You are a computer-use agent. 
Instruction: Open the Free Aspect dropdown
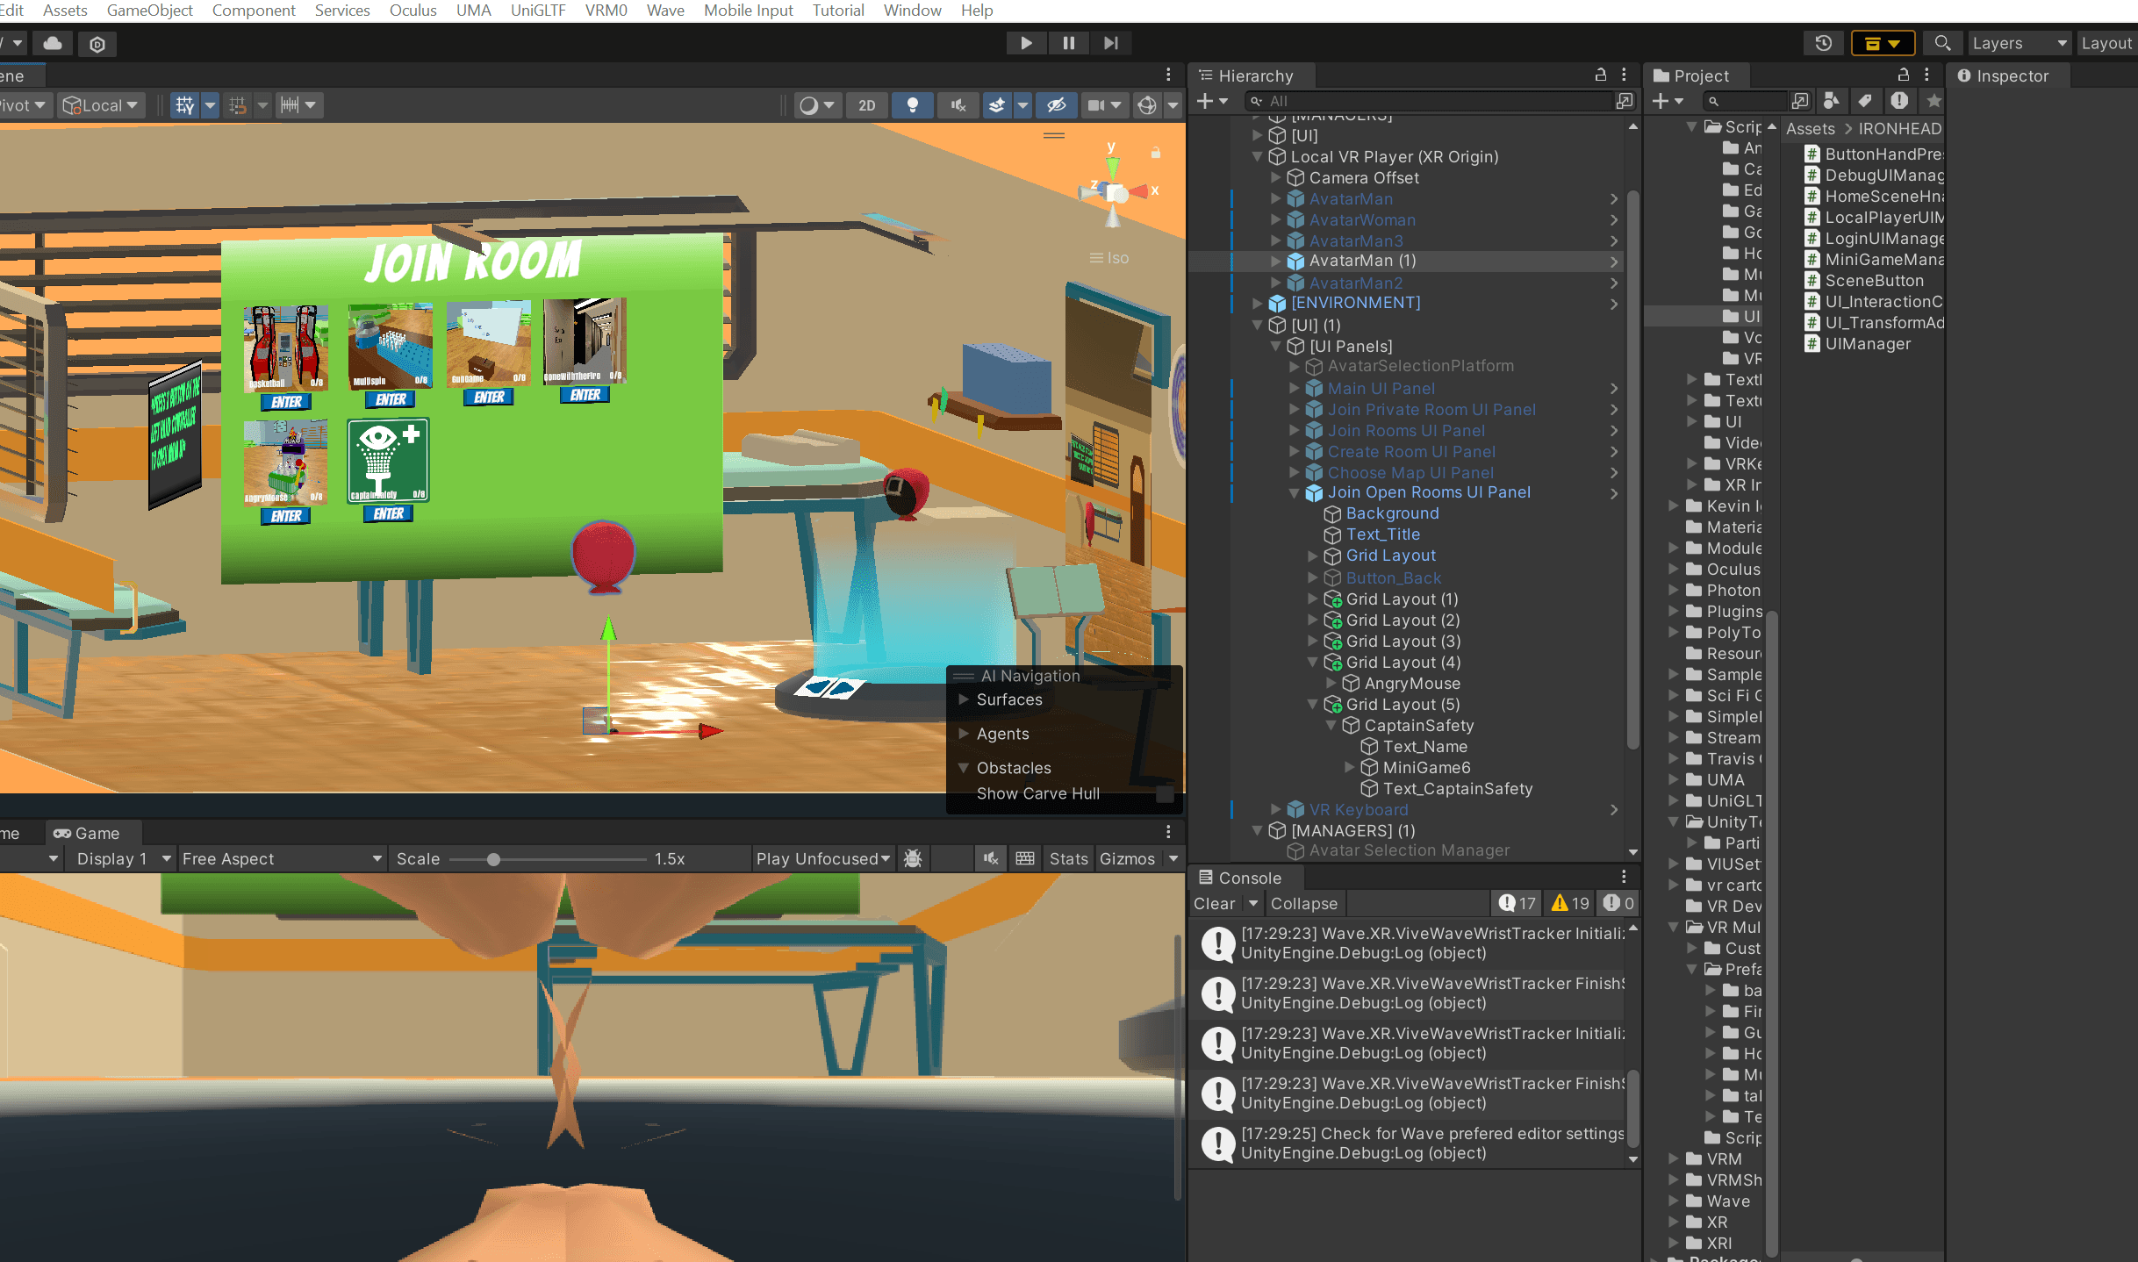(281, 859)
